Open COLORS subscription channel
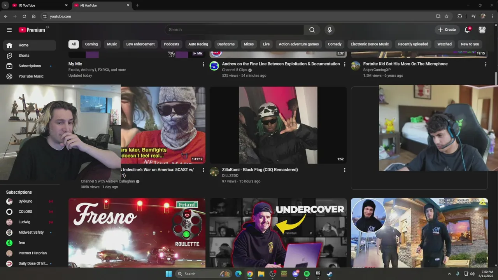Viewport: 498px width, 280px height. [30, 212]
